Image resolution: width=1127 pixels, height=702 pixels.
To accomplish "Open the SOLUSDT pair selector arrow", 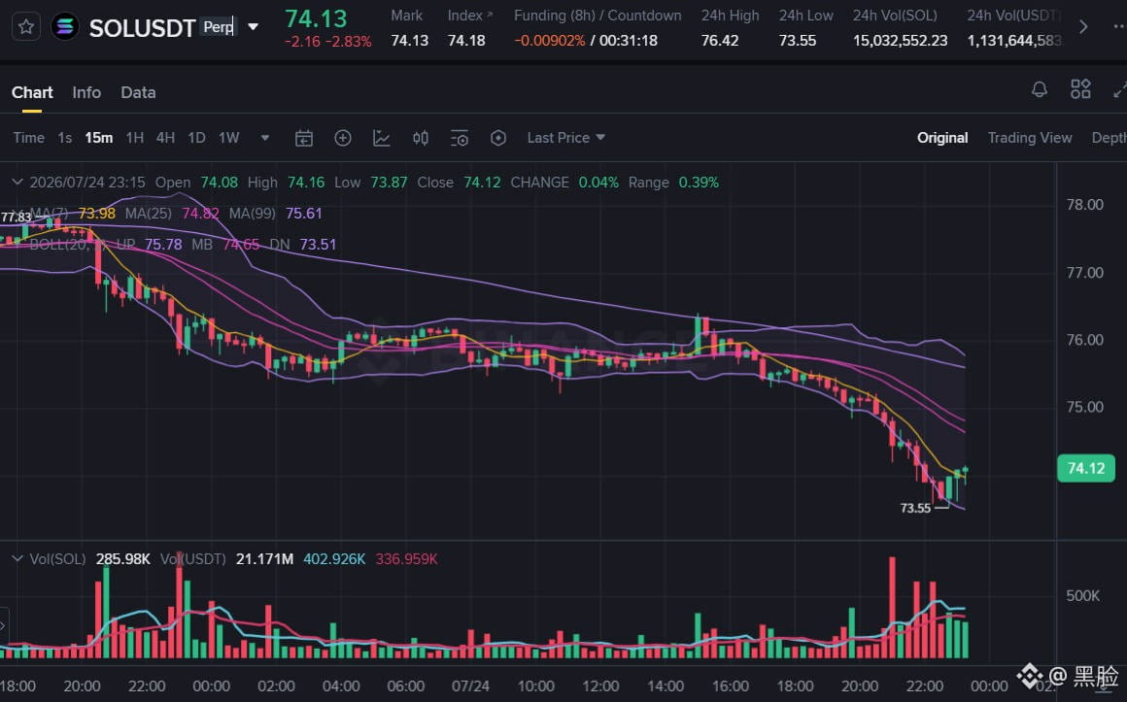I will 253,27.
